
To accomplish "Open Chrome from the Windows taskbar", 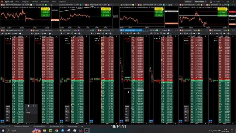I will click(x=56, y=130).
